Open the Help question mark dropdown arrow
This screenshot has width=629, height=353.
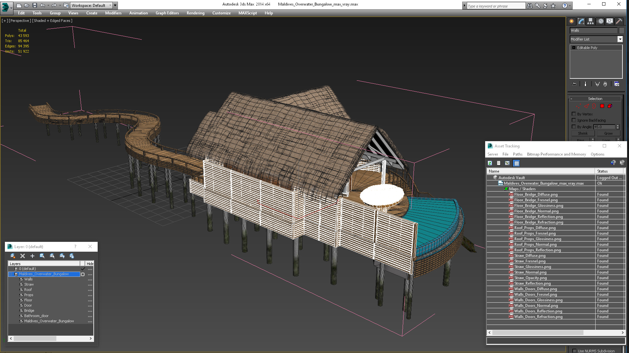(570, 6)
